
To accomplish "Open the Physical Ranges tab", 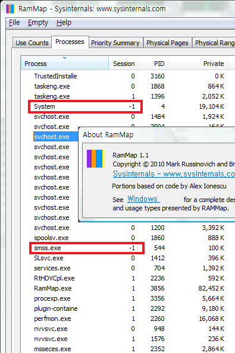I will point(214,43).
